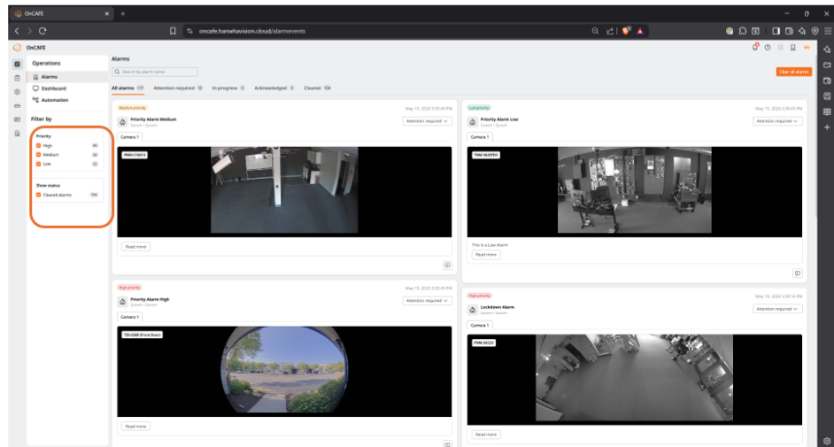Toggle the Low priority filter checkbox
Screen dimensions: 834x447
click(x=38, y=164)
